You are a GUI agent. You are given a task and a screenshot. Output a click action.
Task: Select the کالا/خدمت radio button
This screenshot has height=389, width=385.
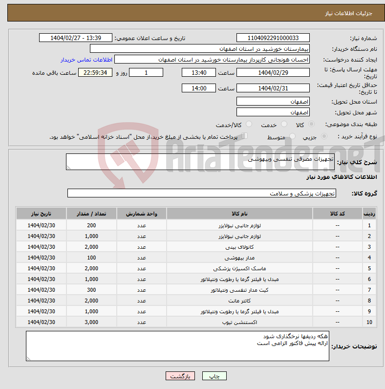[x=249, y=124]
